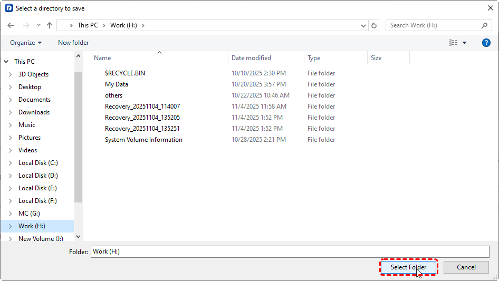Collapse the This PC tree node
Image resolution: width=499 pixels, height=281 pixels.
pos(6,62)
